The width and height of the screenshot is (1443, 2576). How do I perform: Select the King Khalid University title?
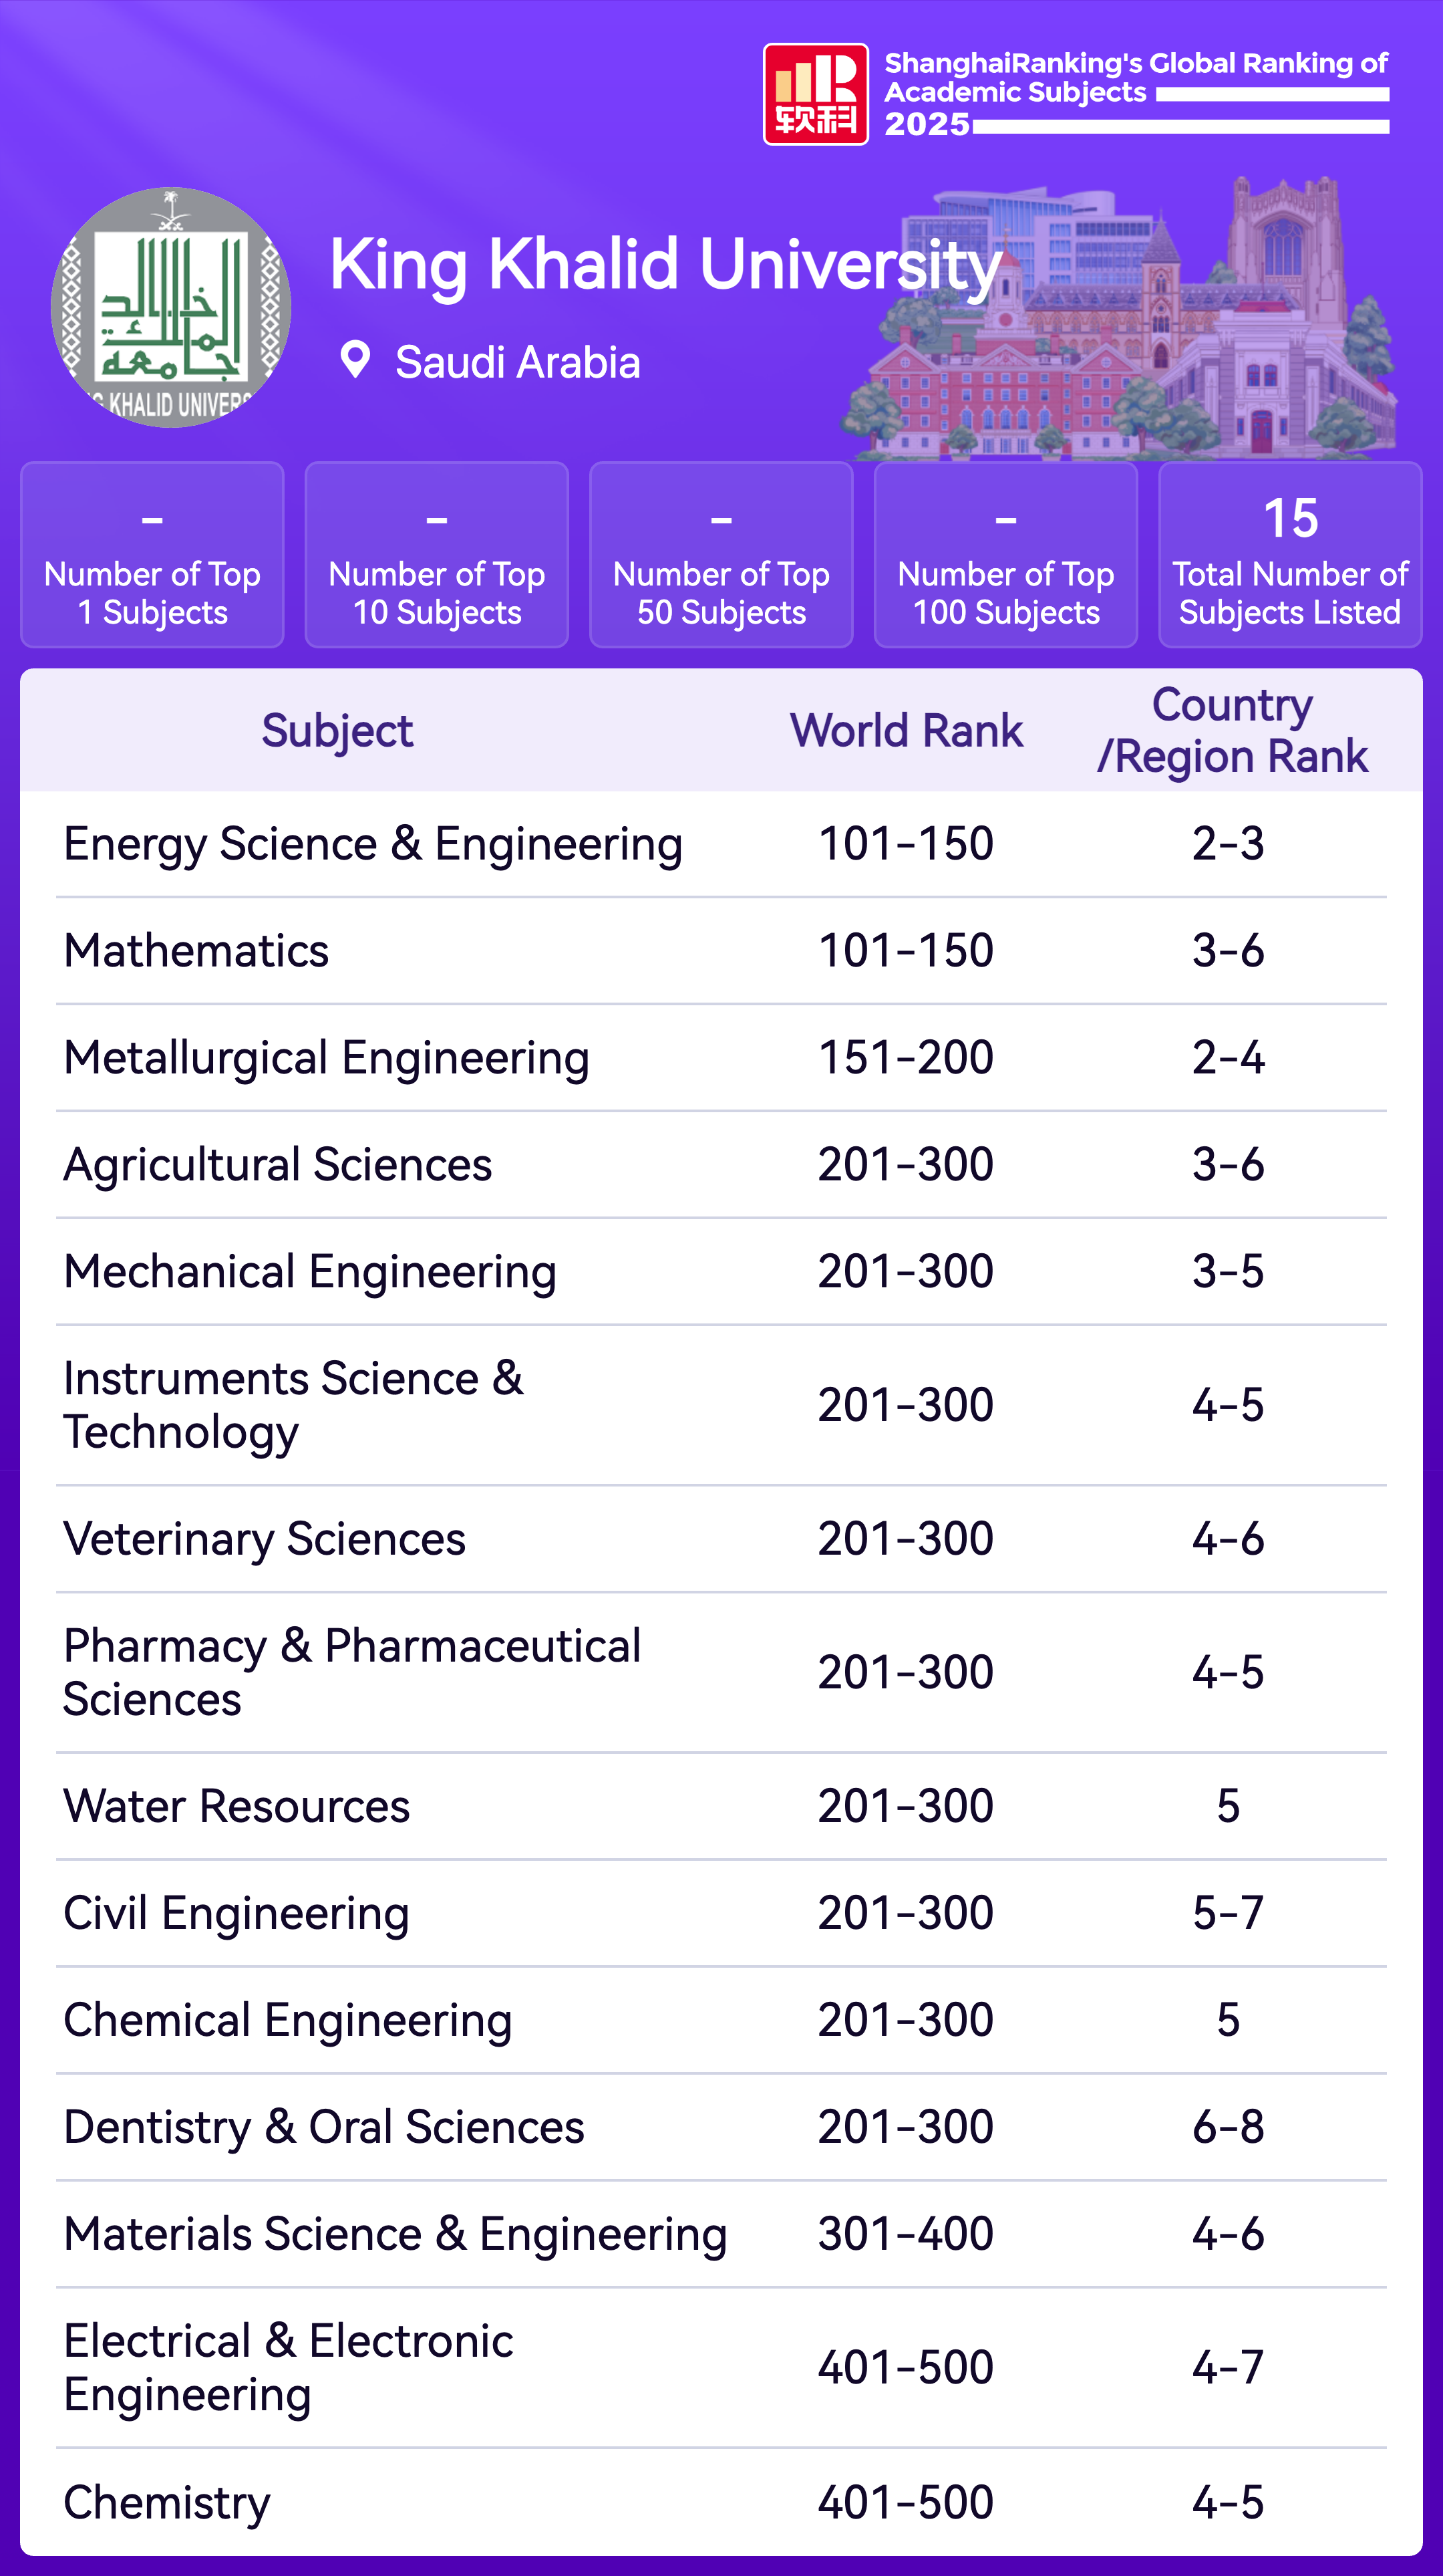click(x=665, y=265)
